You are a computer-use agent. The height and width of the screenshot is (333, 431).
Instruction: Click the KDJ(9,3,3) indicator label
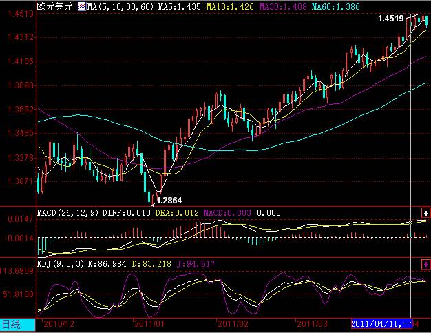pyautogui.click(x=60, y=264)
